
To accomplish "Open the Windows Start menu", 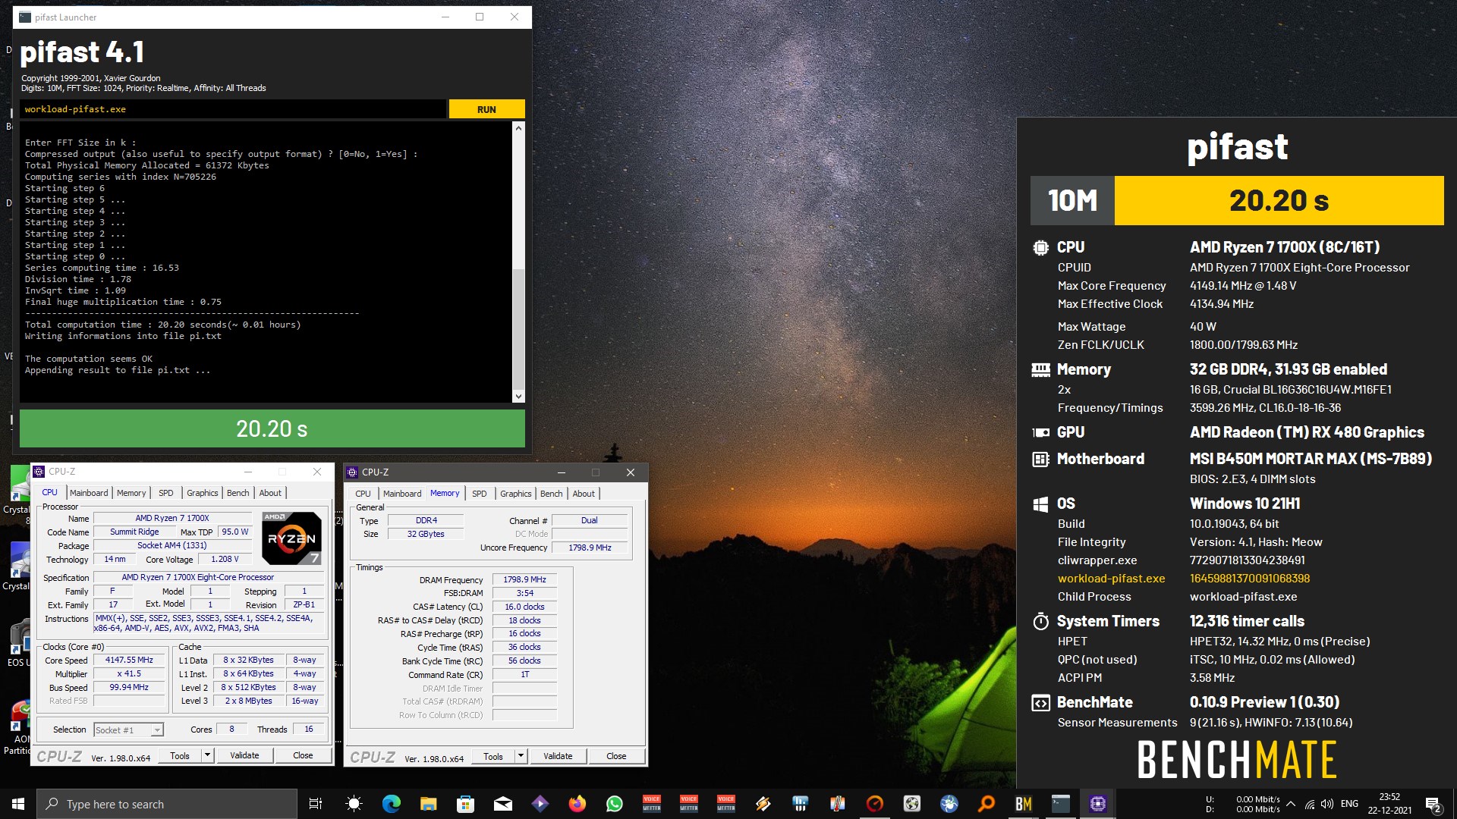I will (x=18, y=804).
